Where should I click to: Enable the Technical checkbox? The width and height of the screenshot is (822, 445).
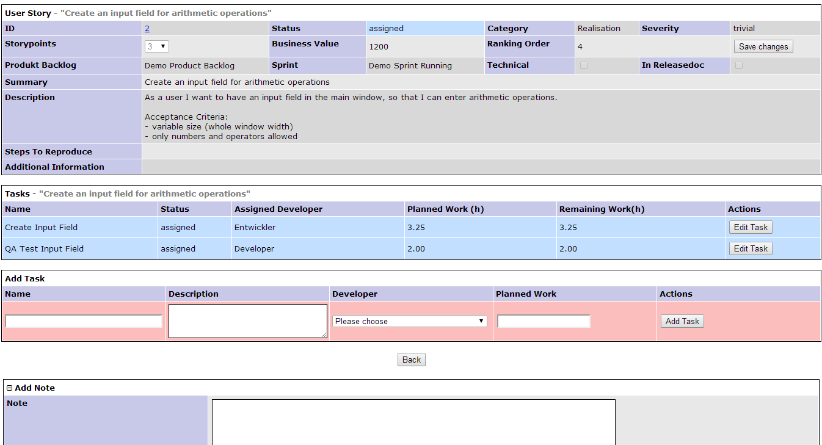(x=583, y=65)
